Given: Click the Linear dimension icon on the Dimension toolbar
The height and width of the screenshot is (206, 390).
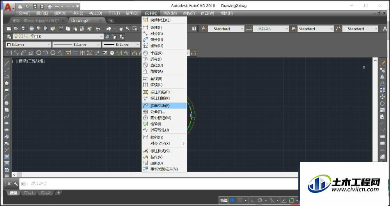Looking at the screenshot, I should coord(9,53).
